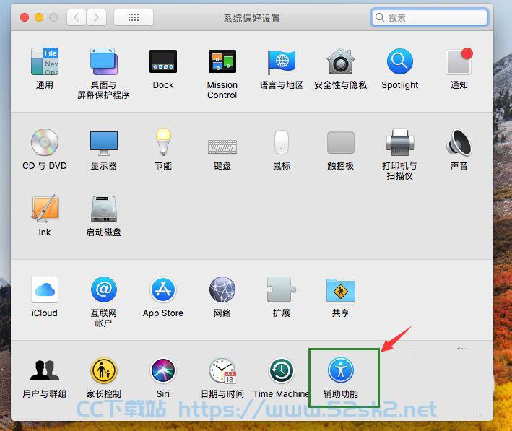Viewport: 512px width, 431px height.
Task: Minimize the window with the yellow button
Action: click(x=39, y=17)
